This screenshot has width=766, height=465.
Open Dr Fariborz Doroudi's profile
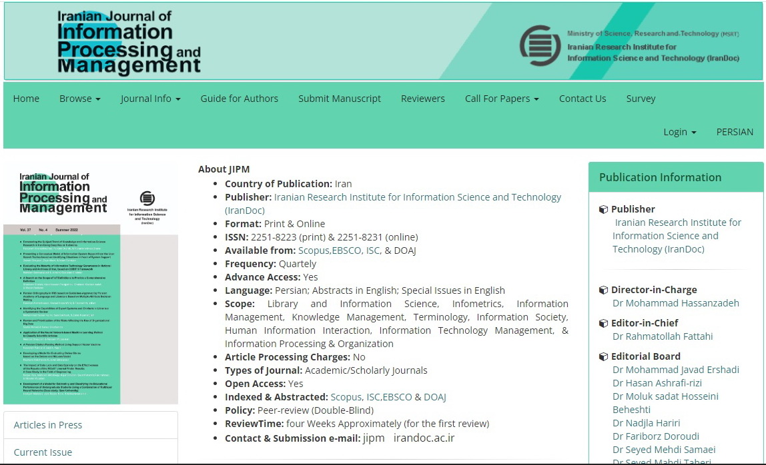tap(656, 436)
